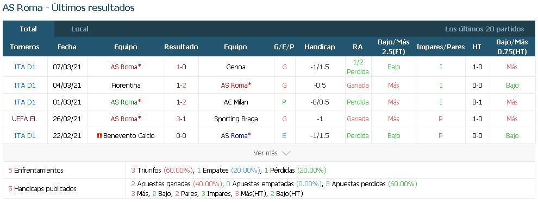Select the Total tab
This screenshot has height=203, width=538.
pos(28,29)
